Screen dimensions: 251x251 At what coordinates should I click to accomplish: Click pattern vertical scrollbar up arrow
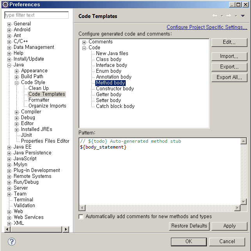244,141
